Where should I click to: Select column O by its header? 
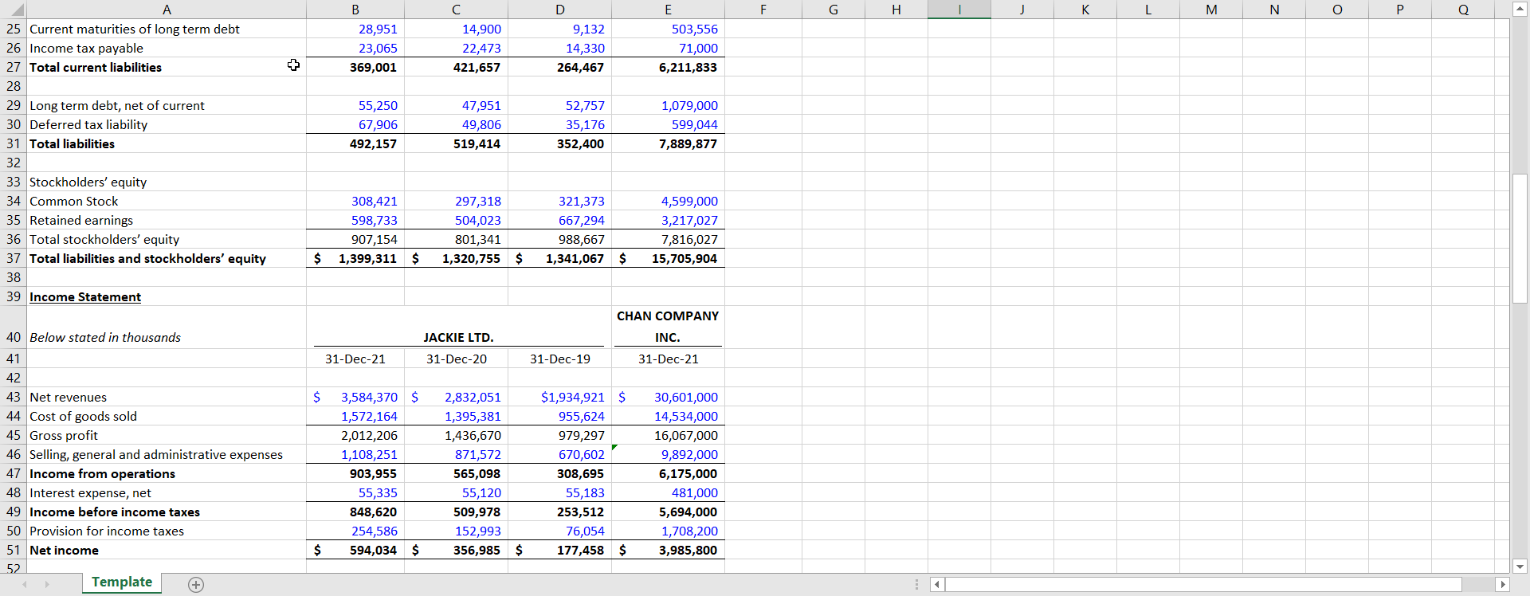pos(1337,10)
